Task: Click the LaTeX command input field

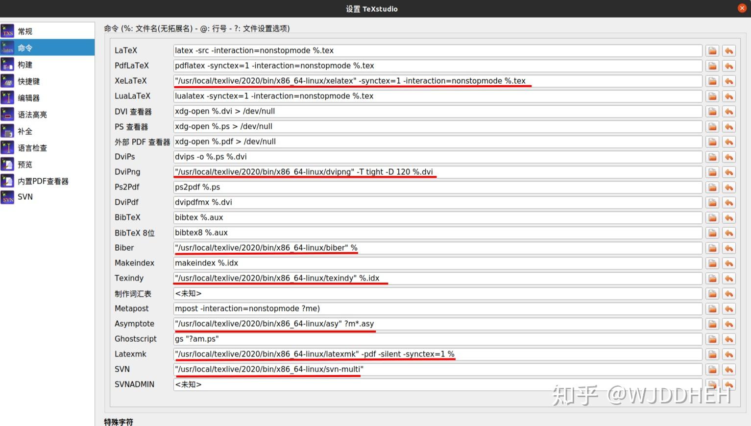Action: pos(438,50)
